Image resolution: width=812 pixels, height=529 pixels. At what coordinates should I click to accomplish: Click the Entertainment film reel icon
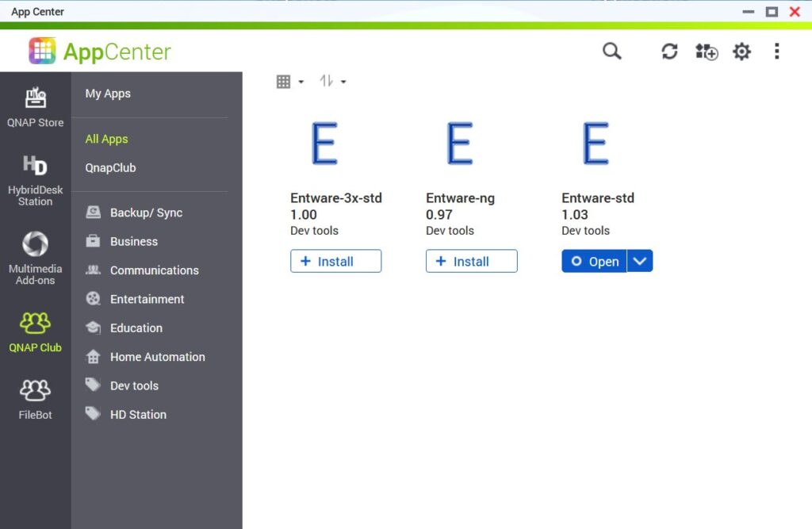(94, 298)
